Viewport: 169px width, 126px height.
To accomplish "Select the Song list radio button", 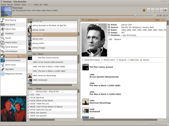I will click(x=117, y=60).
